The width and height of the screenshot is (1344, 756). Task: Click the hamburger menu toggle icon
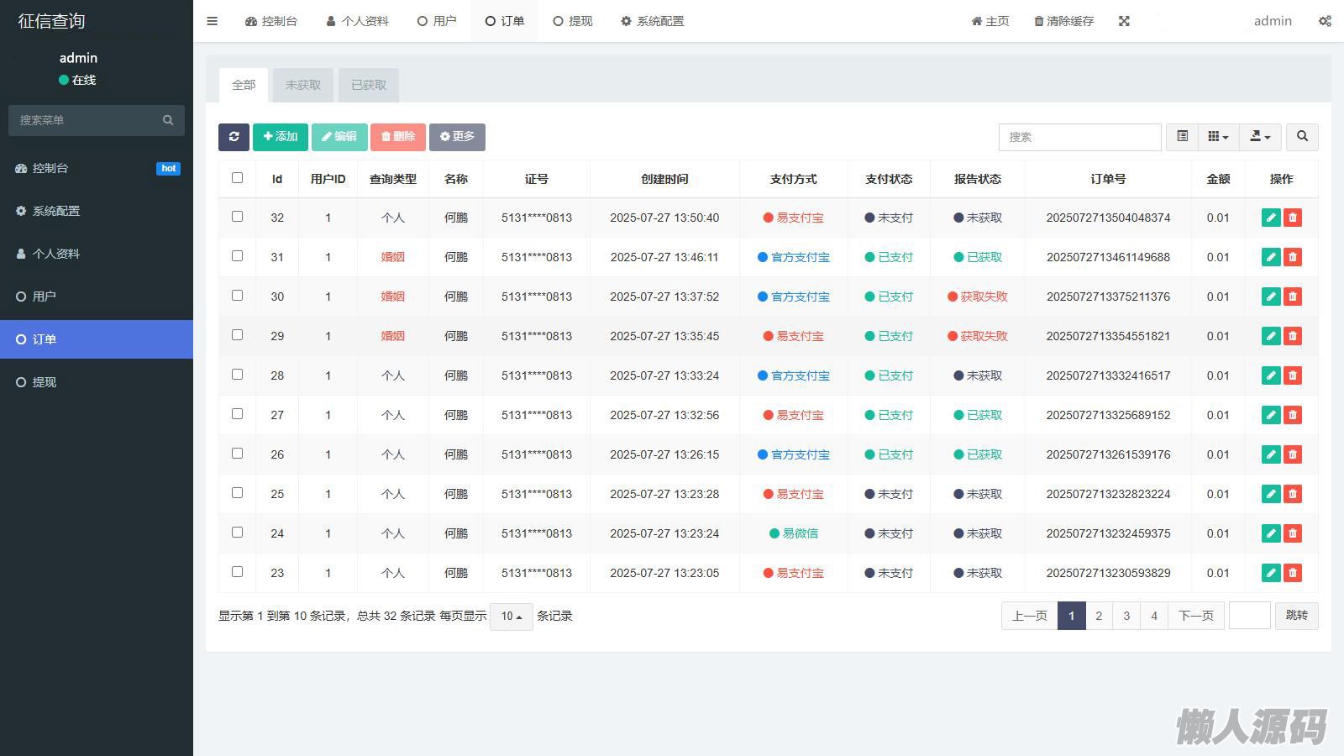coord(212,21)
